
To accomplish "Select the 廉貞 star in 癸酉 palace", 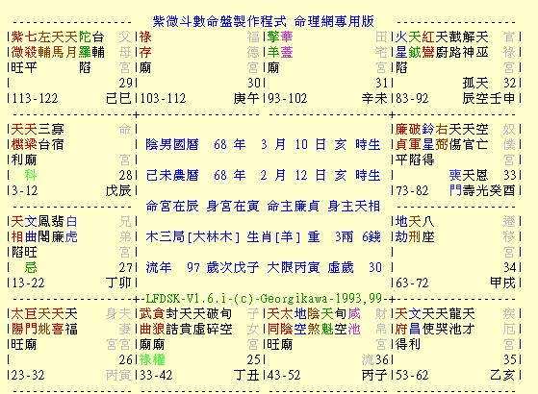I will (401, 136).
